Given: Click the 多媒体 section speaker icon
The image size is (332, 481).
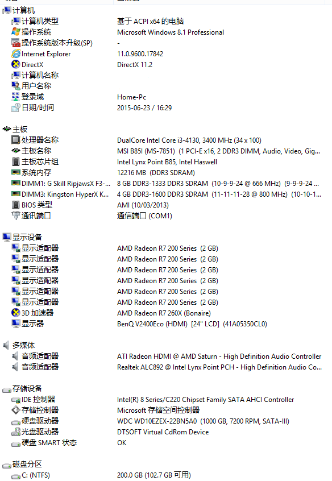Looking at the screenshot, I should click(6, 345).
